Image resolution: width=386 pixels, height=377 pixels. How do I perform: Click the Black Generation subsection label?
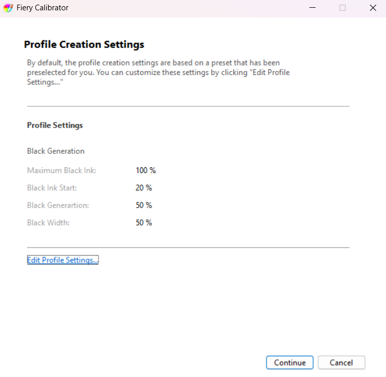click(55, 151)
